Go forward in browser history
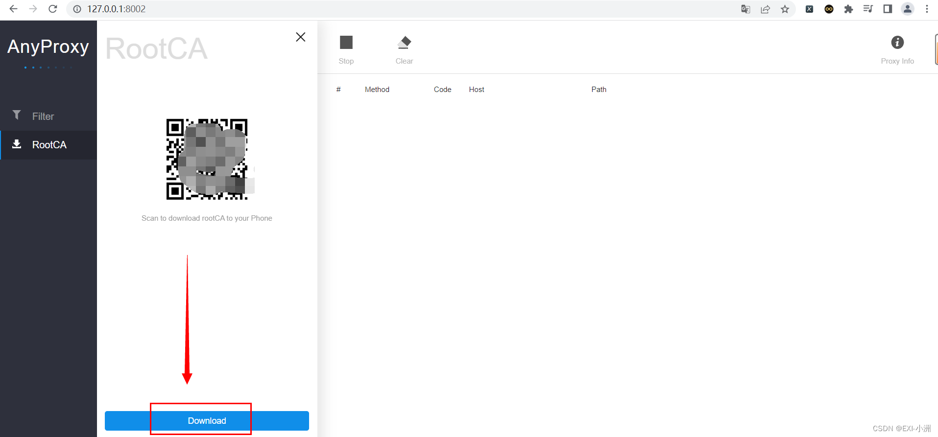Viewport: 938px width, 437px height. pos(33,9)
